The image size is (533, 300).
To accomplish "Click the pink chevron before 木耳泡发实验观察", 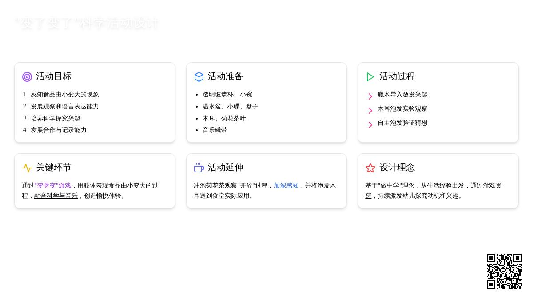I will [x=370, y=111].
